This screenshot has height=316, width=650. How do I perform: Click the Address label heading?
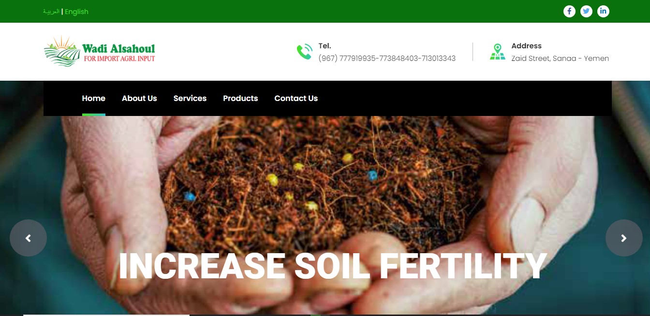coord(526,46)
